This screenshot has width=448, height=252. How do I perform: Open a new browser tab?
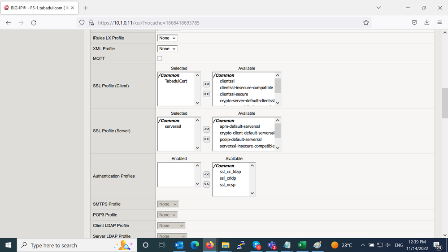pos(86,8)
